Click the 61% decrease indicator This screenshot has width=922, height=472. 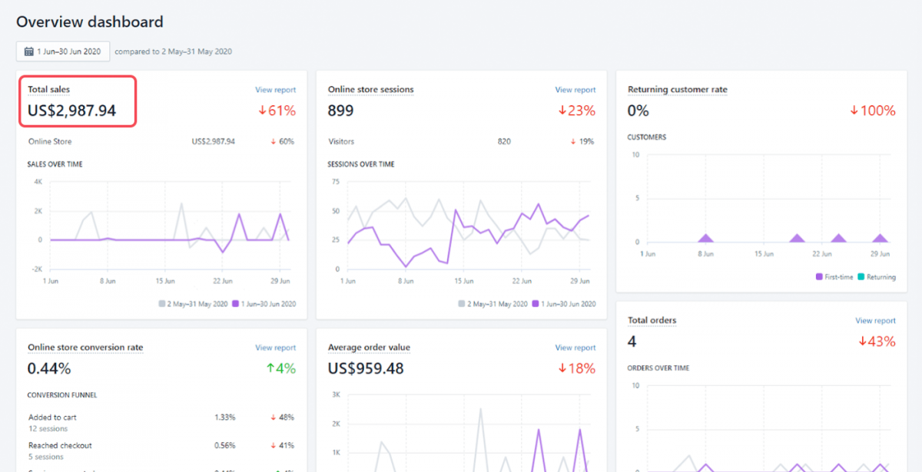click(x=276, y=111)
